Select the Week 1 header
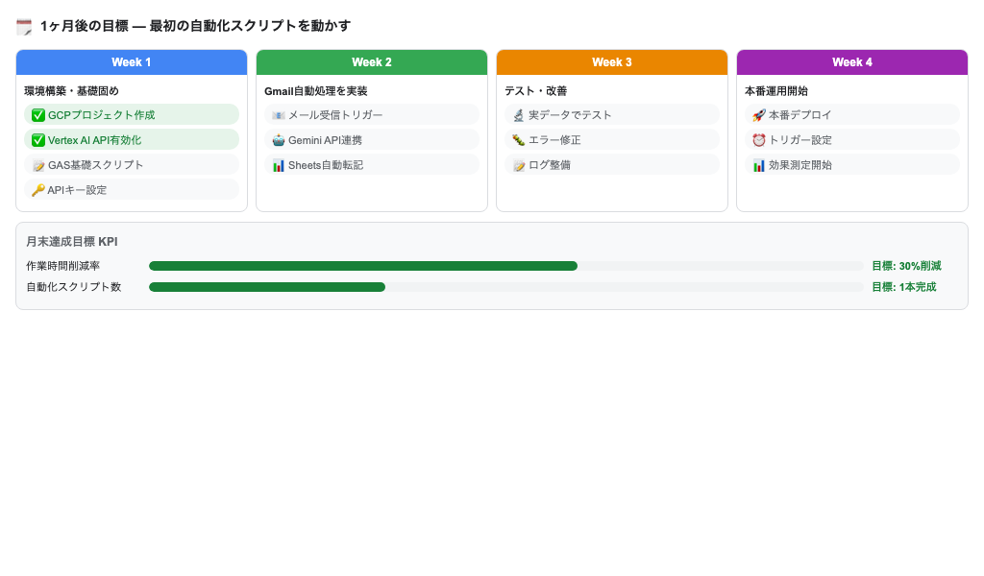The width and height of the screenshot is (984, 576). click(132, 62)
